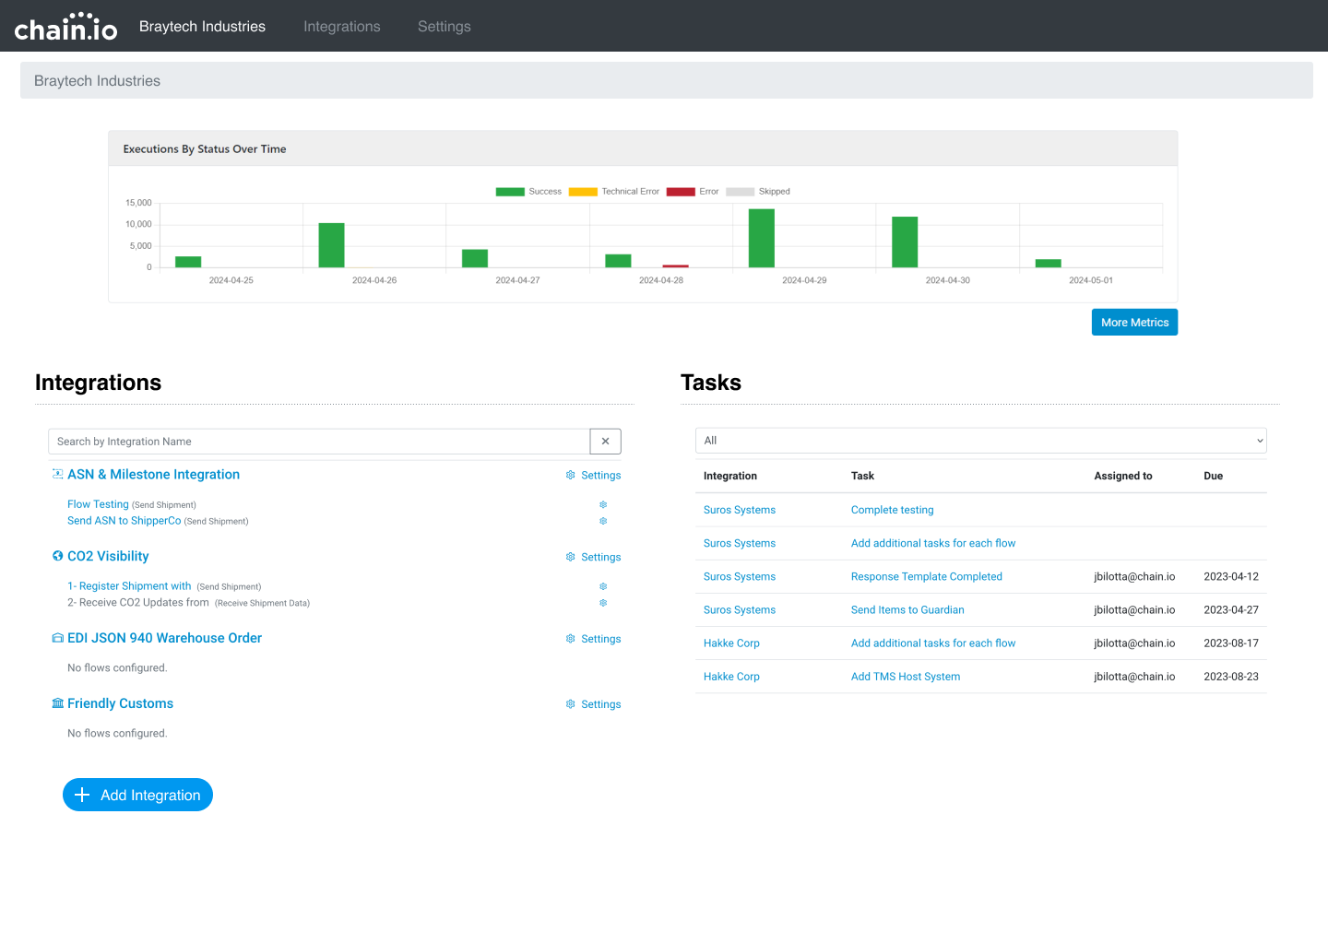Click gear icon beside Flow Testing

click(603, 505)
